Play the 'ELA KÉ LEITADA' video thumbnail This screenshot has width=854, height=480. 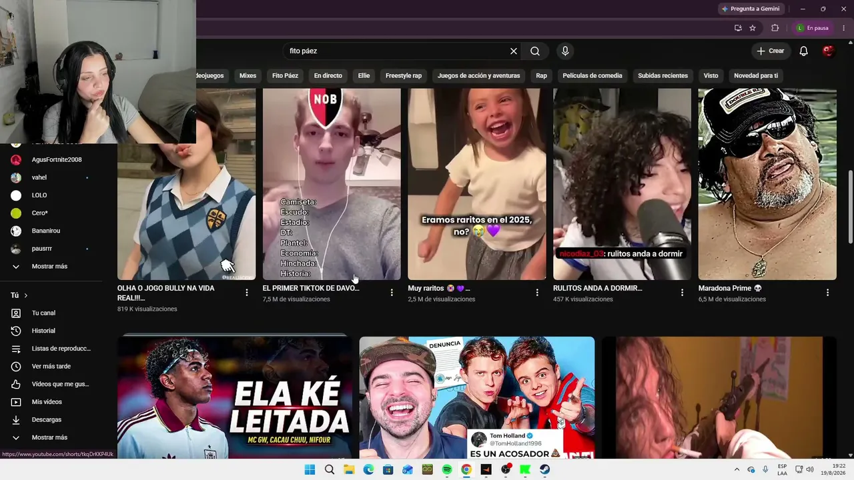pos(235,397)
